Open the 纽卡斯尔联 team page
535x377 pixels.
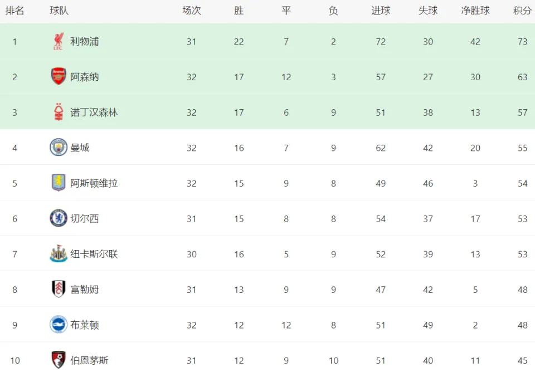(94, 254)
